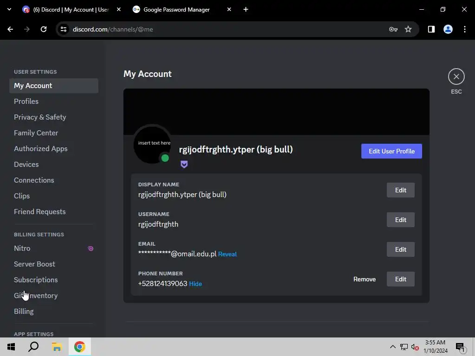Open Friend Requests settings
The image size is (475, 356).
[54, 211]
